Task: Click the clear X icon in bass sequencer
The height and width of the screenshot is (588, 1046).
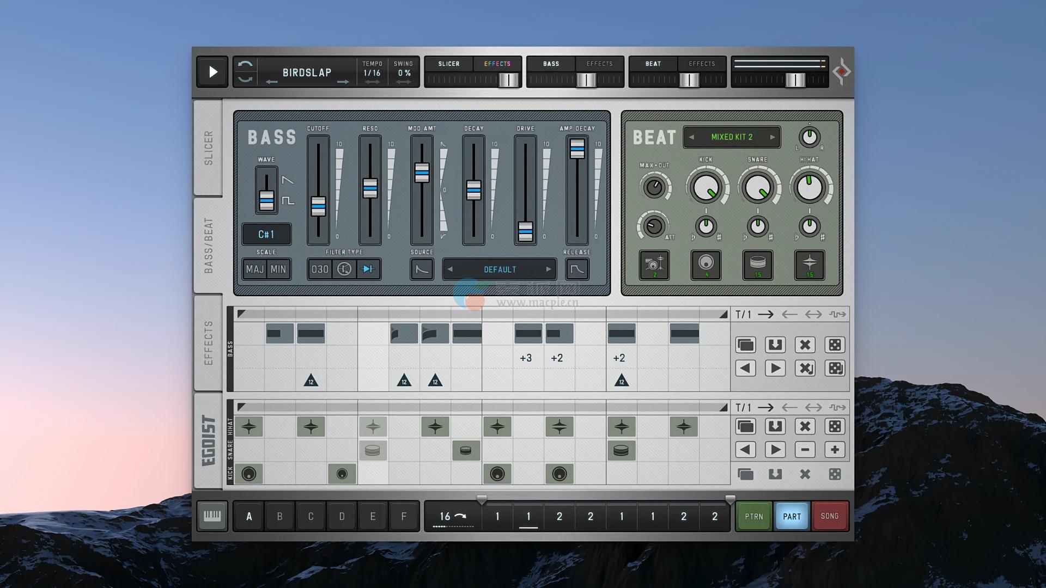Action: pos(805,345)
